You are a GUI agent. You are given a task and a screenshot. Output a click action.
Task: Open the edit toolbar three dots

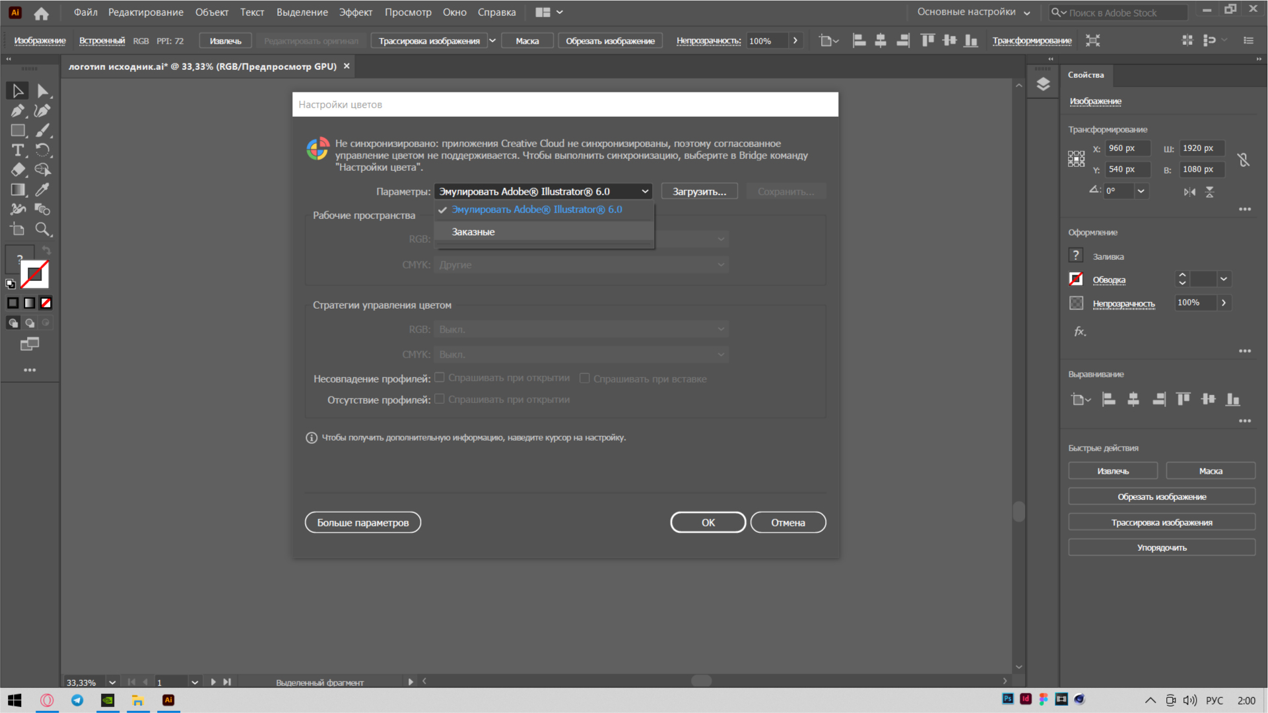(x=30, y=370)
